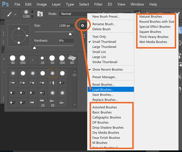Image resolution: width=182 pixels, height=152 pixels.
Task: Open the dropdown arrow beside the Brush tool icon
Action: pos(15,15)
